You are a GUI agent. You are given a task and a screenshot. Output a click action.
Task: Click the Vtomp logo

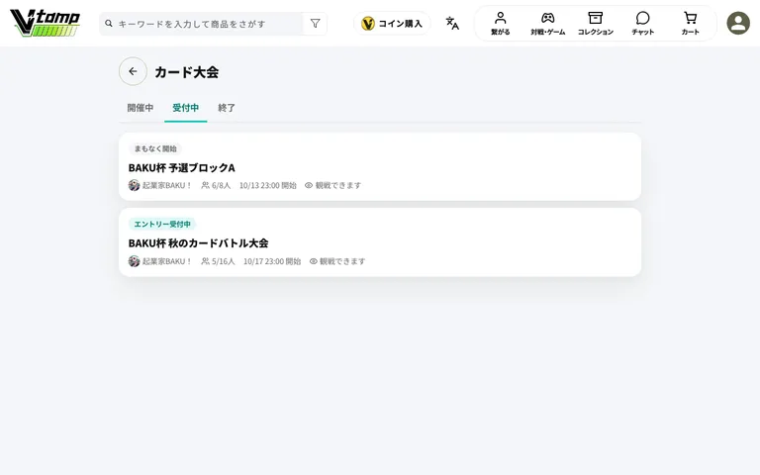click(46, 23)
